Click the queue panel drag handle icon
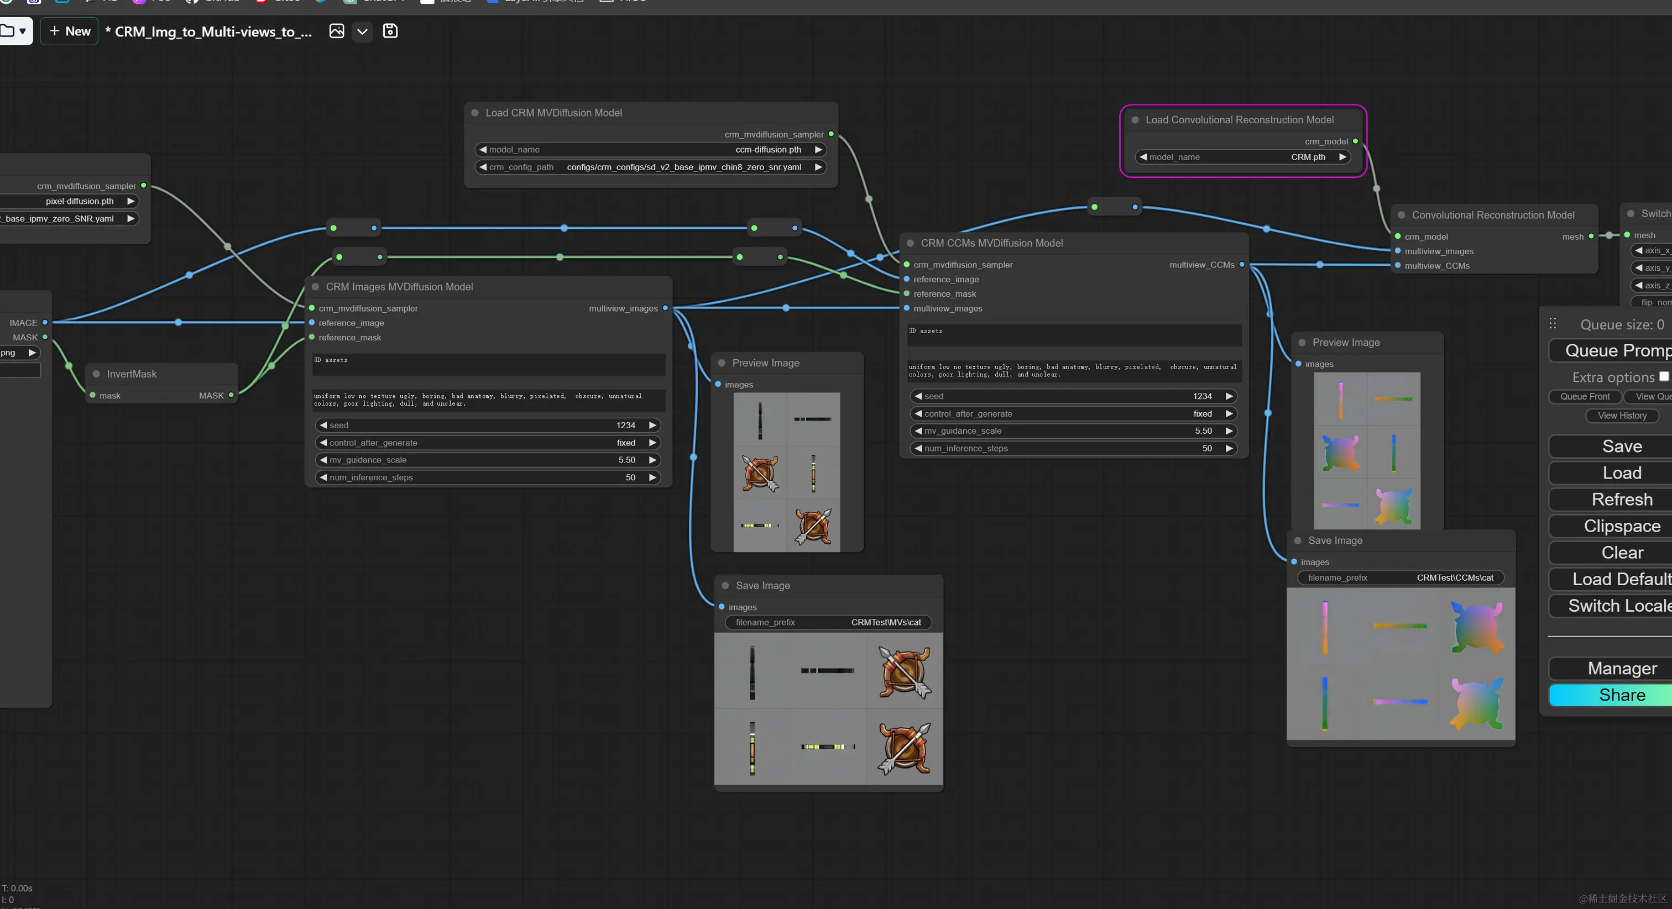This screenshot has height=909, width=1672. pos(1553,323)
